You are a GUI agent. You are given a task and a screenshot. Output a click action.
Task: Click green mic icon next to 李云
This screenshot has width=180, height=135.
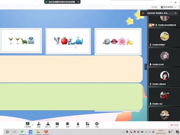click(150, 104)
